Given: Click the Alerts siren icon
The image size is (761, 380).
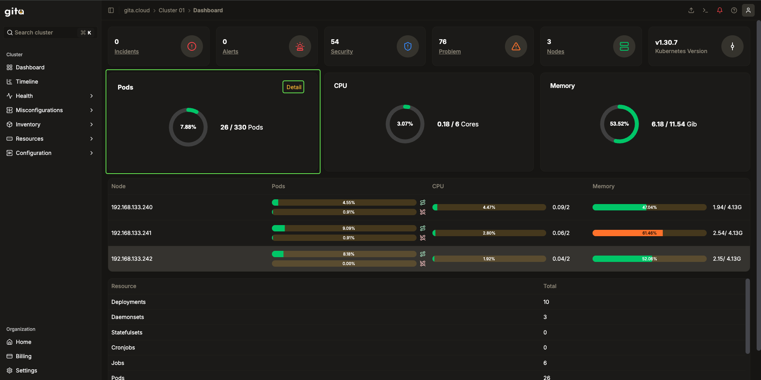Looking at the screenshot, I should tap(300, 46).
